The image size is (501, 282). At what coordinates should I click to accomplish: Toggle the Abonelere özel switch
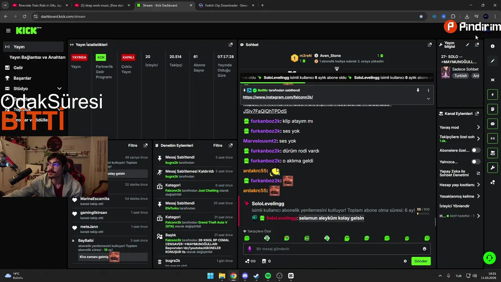(x=476, y=150)
